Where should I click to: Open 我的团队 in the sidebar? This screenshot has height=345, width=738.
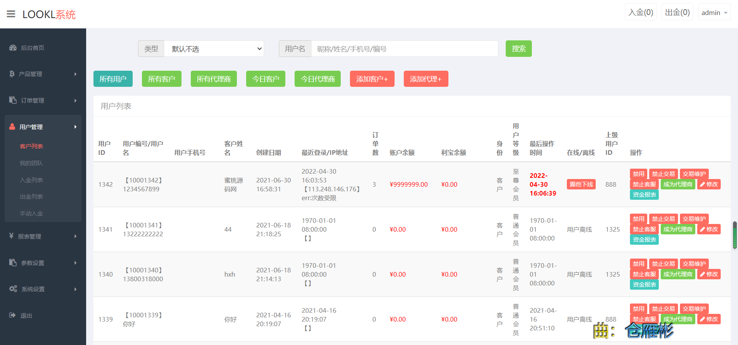pos(31,163)
